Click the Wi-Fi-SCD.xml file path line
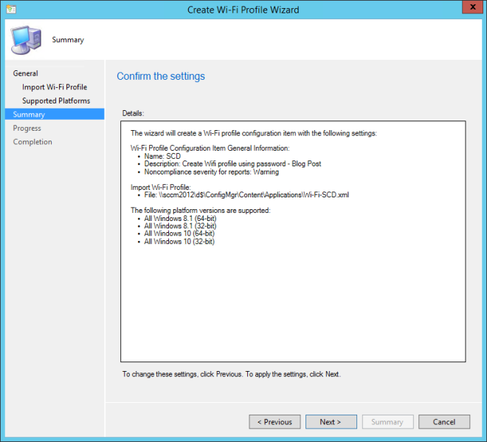 click(247, 195)
